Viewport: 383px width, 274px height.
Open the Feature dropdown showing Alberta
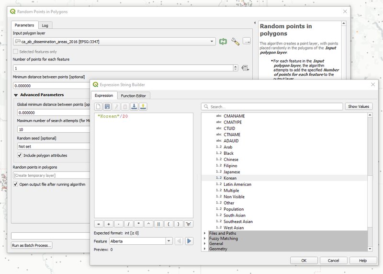click(x=141, y=241)
